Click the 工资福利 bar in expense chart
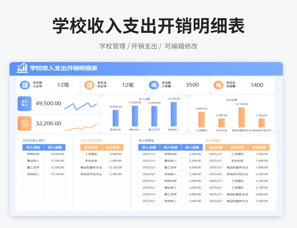This screenshot has height=228, width=297. coord(202,120)
